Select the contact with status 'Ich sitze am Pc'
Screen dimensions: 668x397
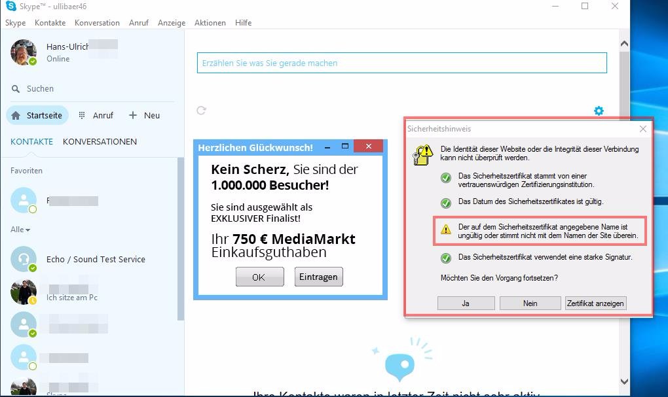91,292
